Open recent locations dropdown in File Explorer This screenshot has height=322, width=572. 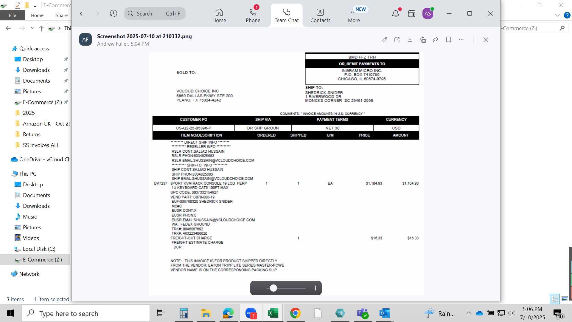(32, 28)
